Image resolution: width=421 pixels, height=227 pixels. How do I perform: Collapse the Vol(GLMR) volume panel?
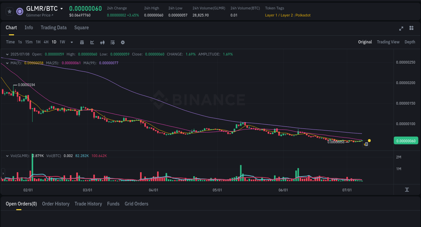click(7, 156)
